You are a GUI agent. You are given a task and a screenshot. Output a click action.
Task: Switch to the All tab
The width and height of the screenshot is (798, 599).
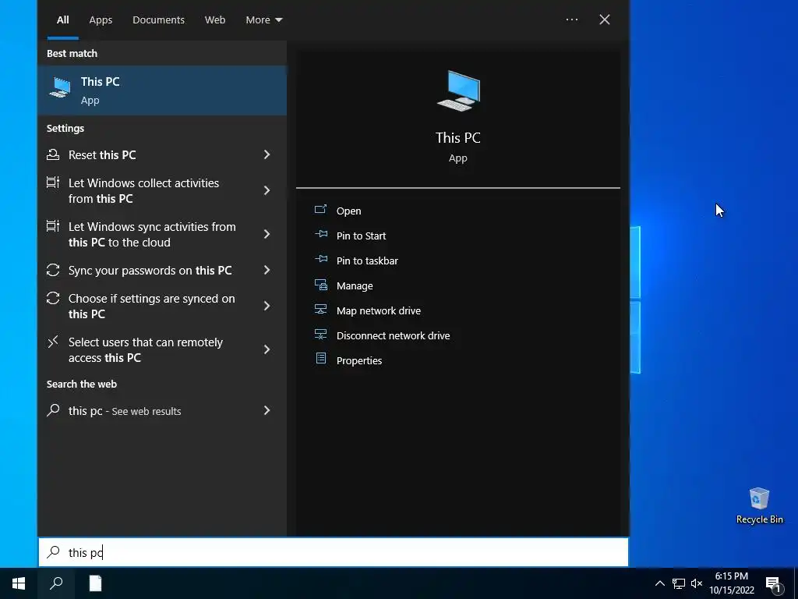pos(62,19)
